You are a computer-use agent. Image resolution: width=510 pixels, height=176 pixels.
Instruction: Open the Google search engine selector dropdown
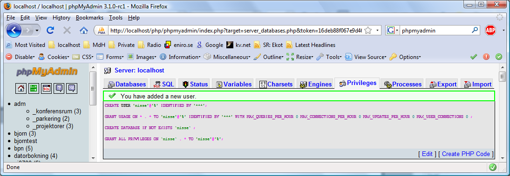(393, 31)
